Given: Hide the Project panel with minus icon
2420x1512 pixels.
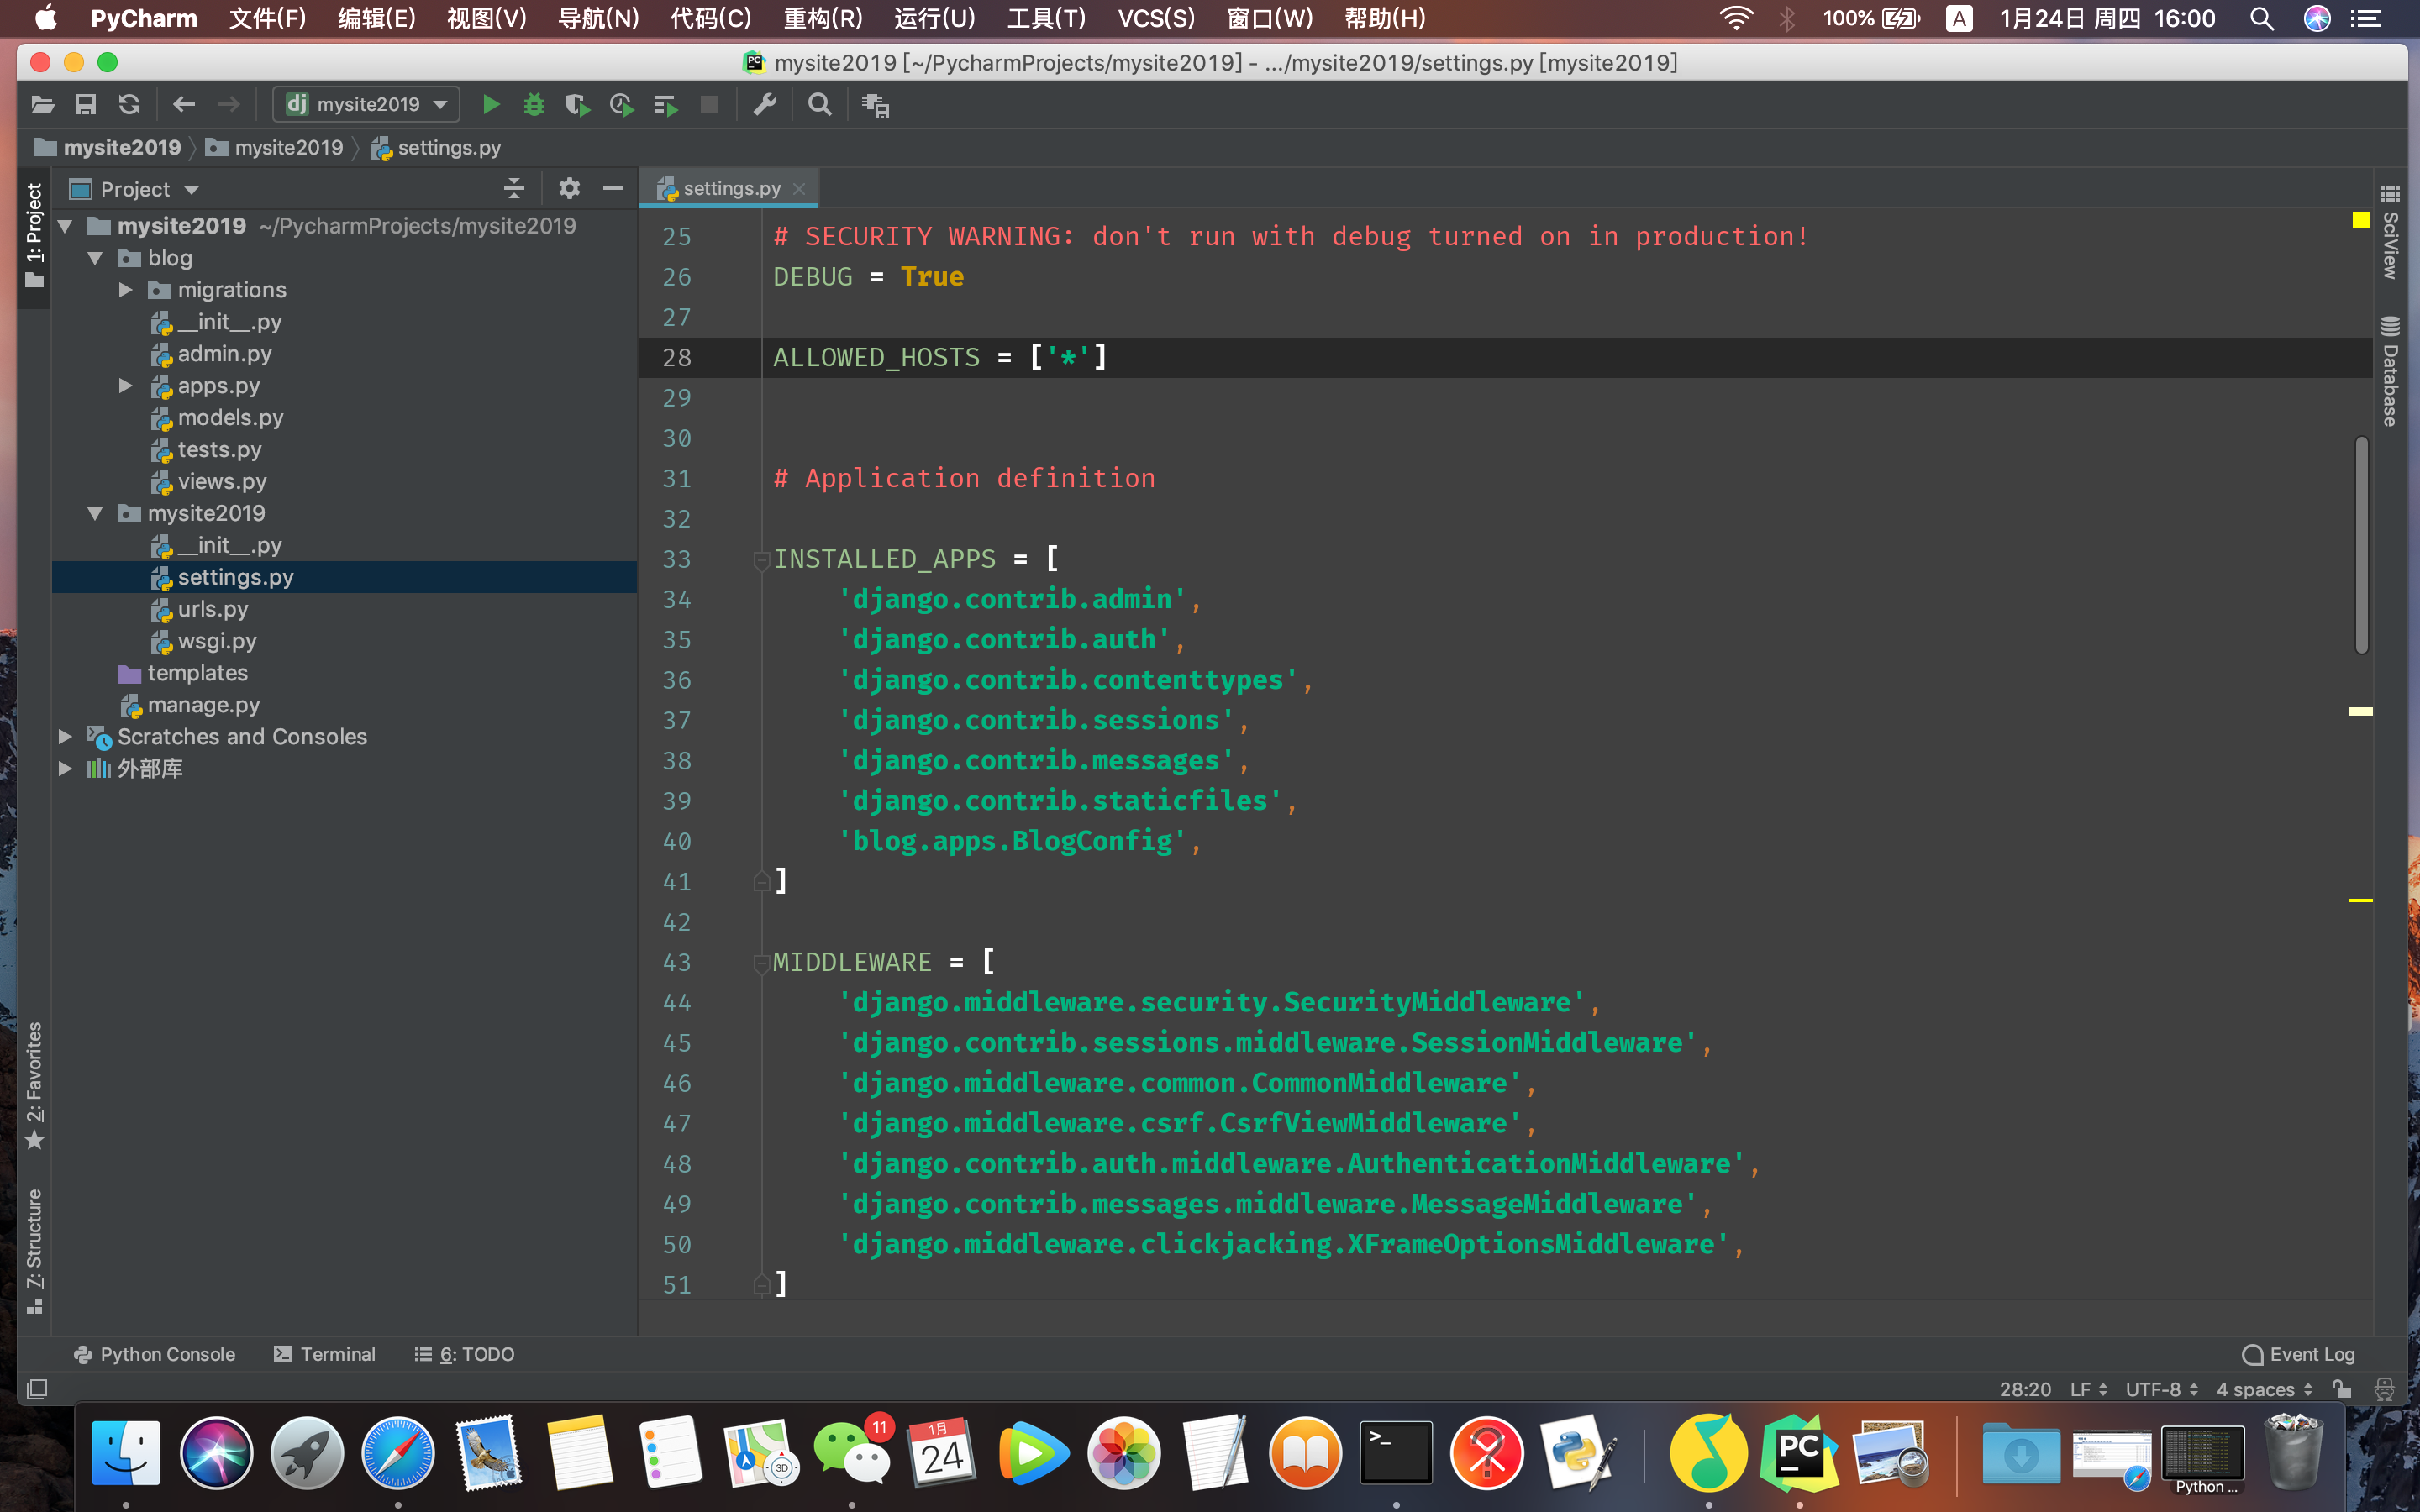Looking at the screenshot, I should [613, 188].
